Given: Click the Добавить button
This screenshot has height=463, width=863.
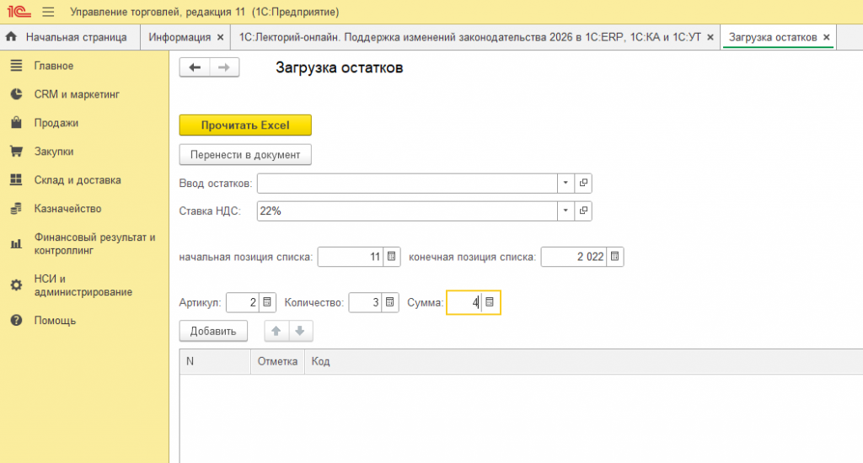Looking at the screenshot, I should (x=213, y=331).
